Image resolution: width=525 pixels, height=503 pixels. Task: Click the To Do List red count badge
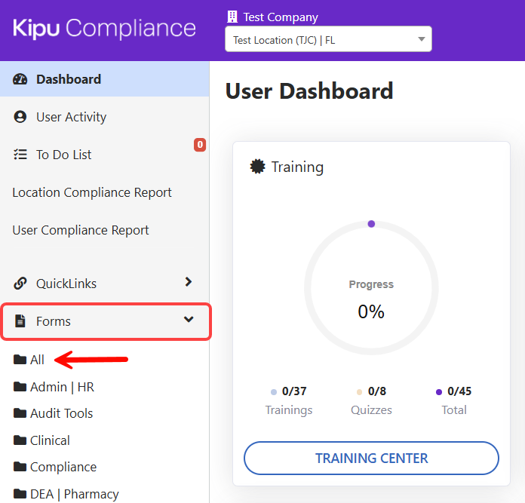click(200, 145)
